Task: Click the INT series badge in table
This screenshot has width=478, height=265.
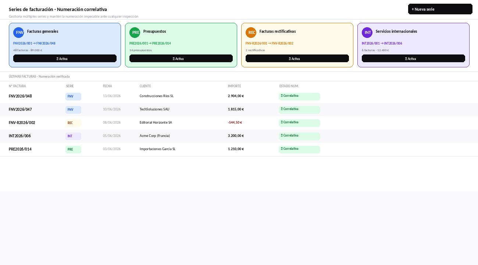Action: pos(73,136)
